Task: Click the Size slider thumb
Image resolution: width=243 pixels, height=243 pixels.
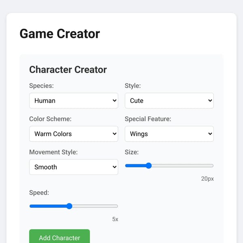Action: coord(149,166)
